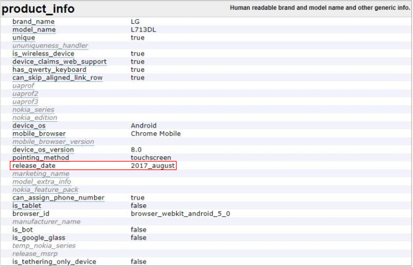Open the is_google_glass link
The height and width of the screenshot is (267, 413).
[x=38, y=238]
